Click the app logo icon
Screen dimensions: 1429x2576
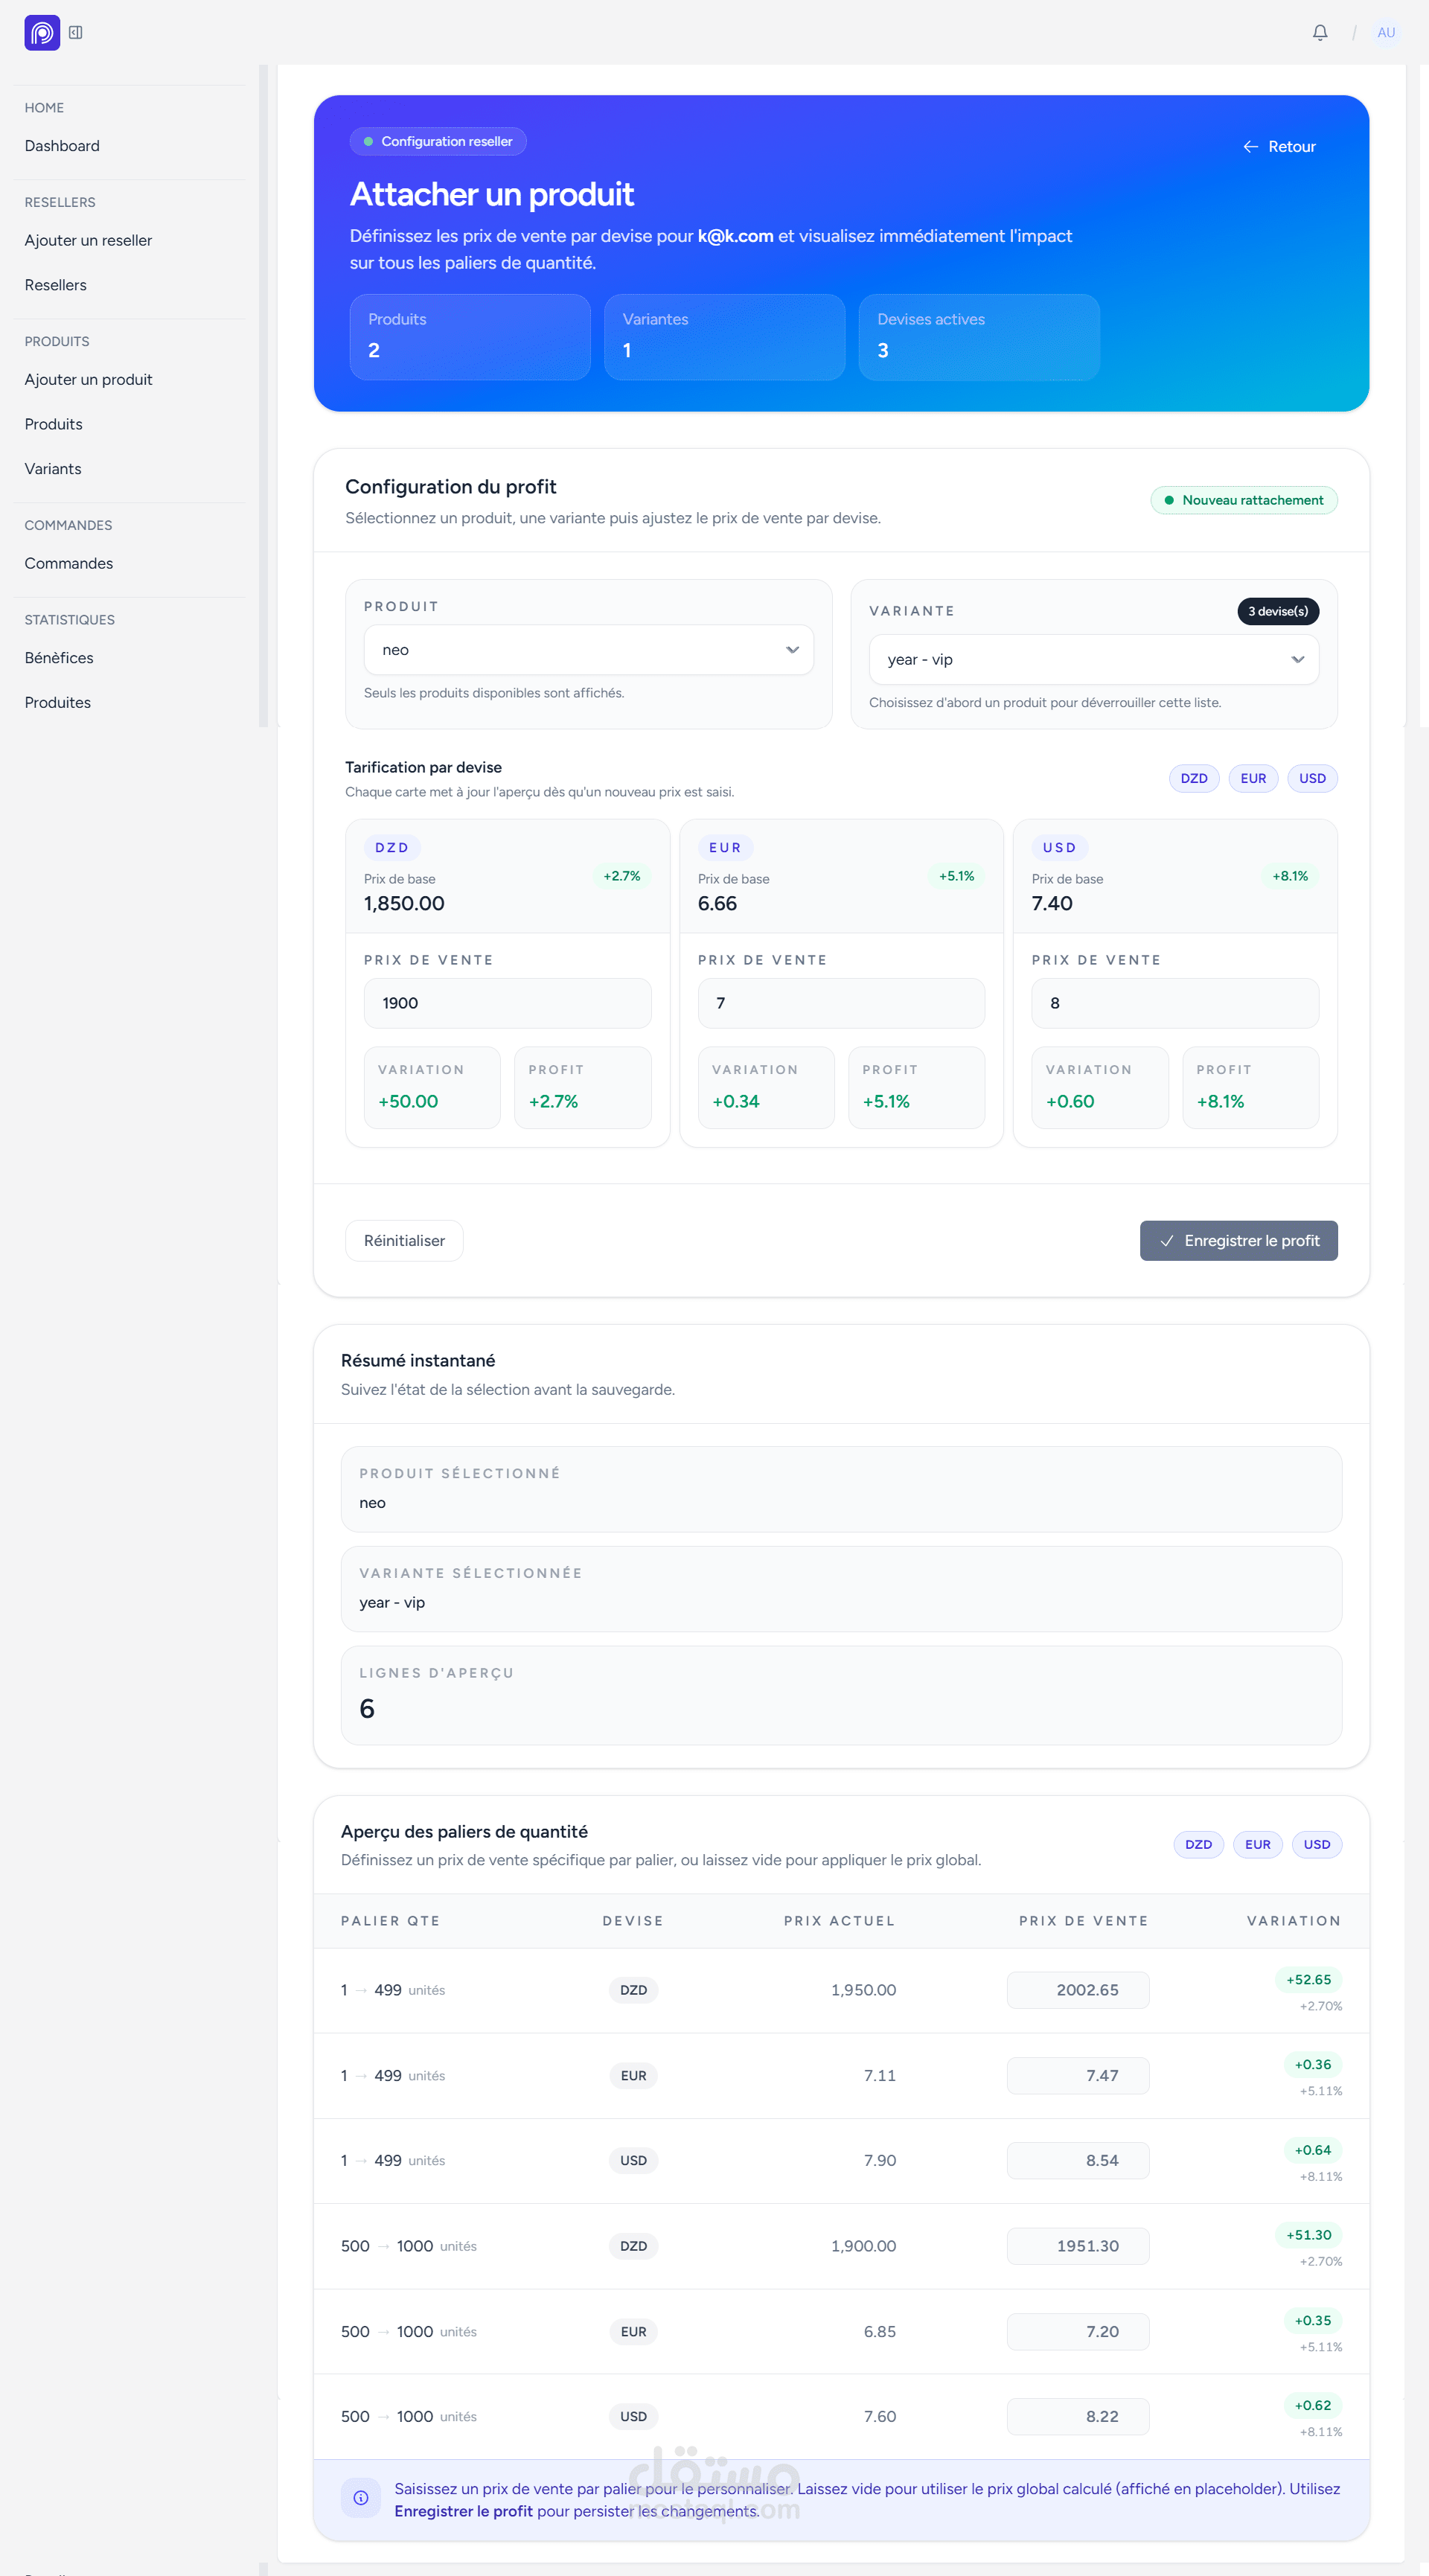point(42,33)
